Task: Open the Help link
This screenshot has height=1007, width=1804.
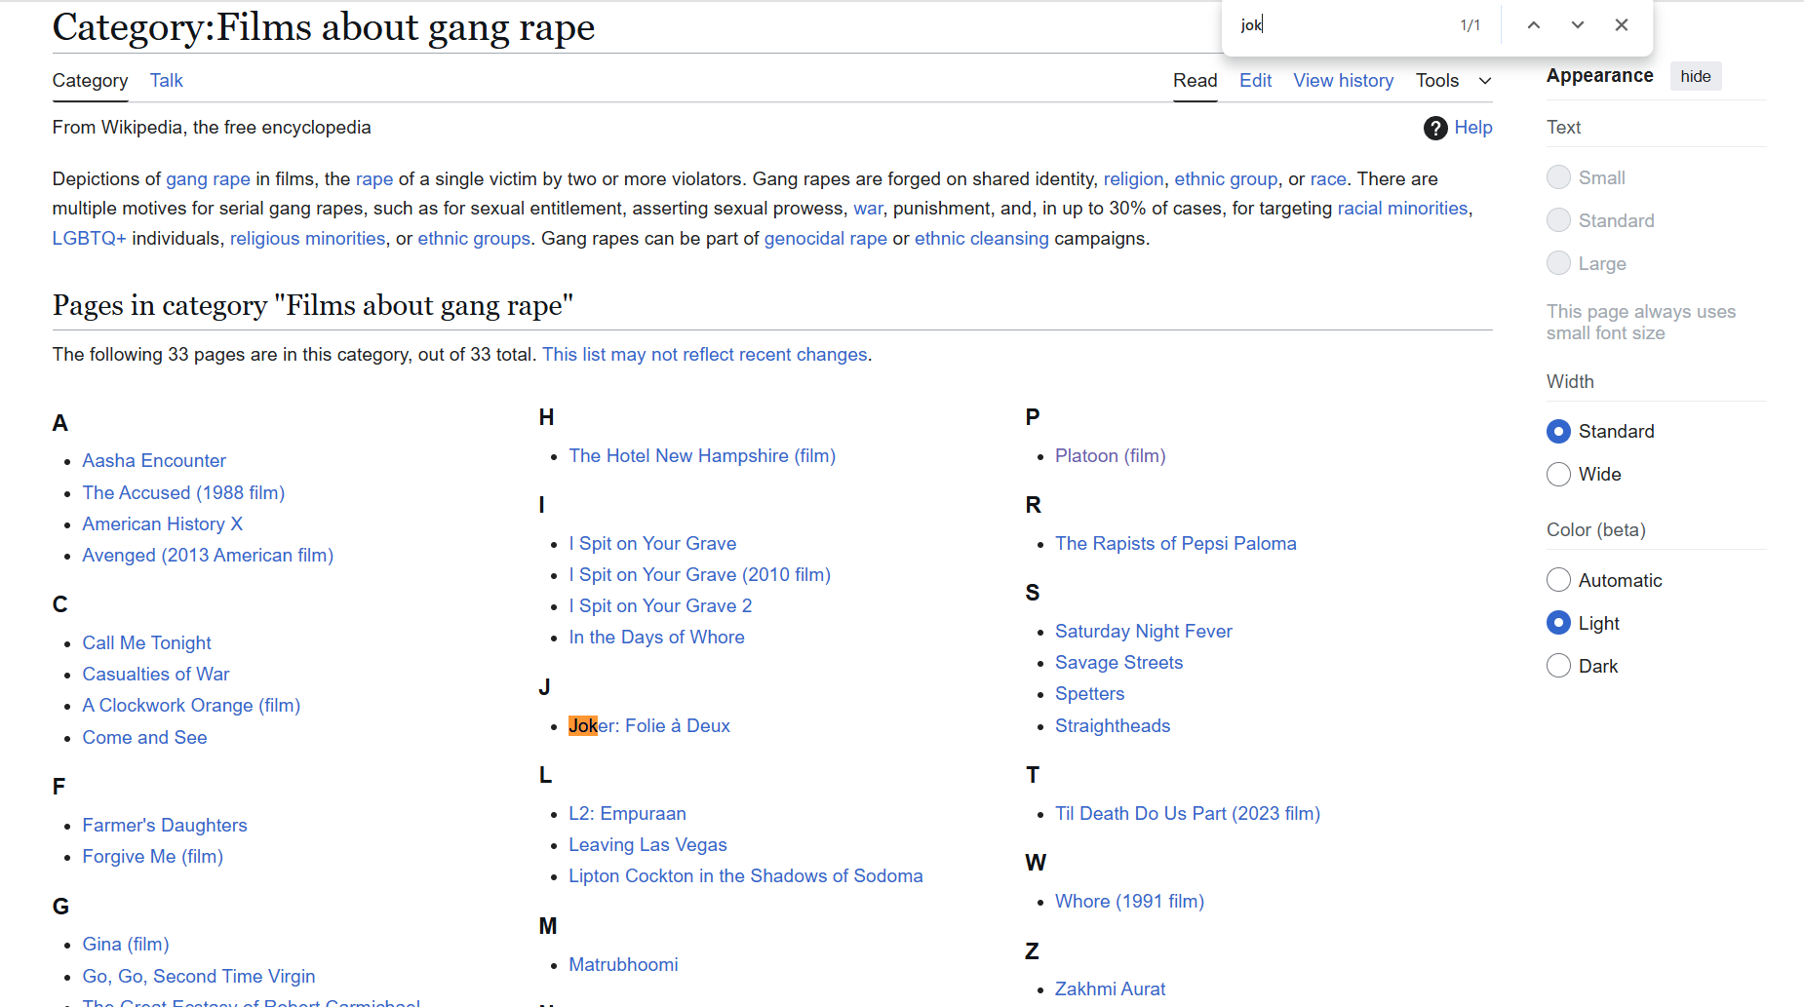Action: tap(1472, 128)
